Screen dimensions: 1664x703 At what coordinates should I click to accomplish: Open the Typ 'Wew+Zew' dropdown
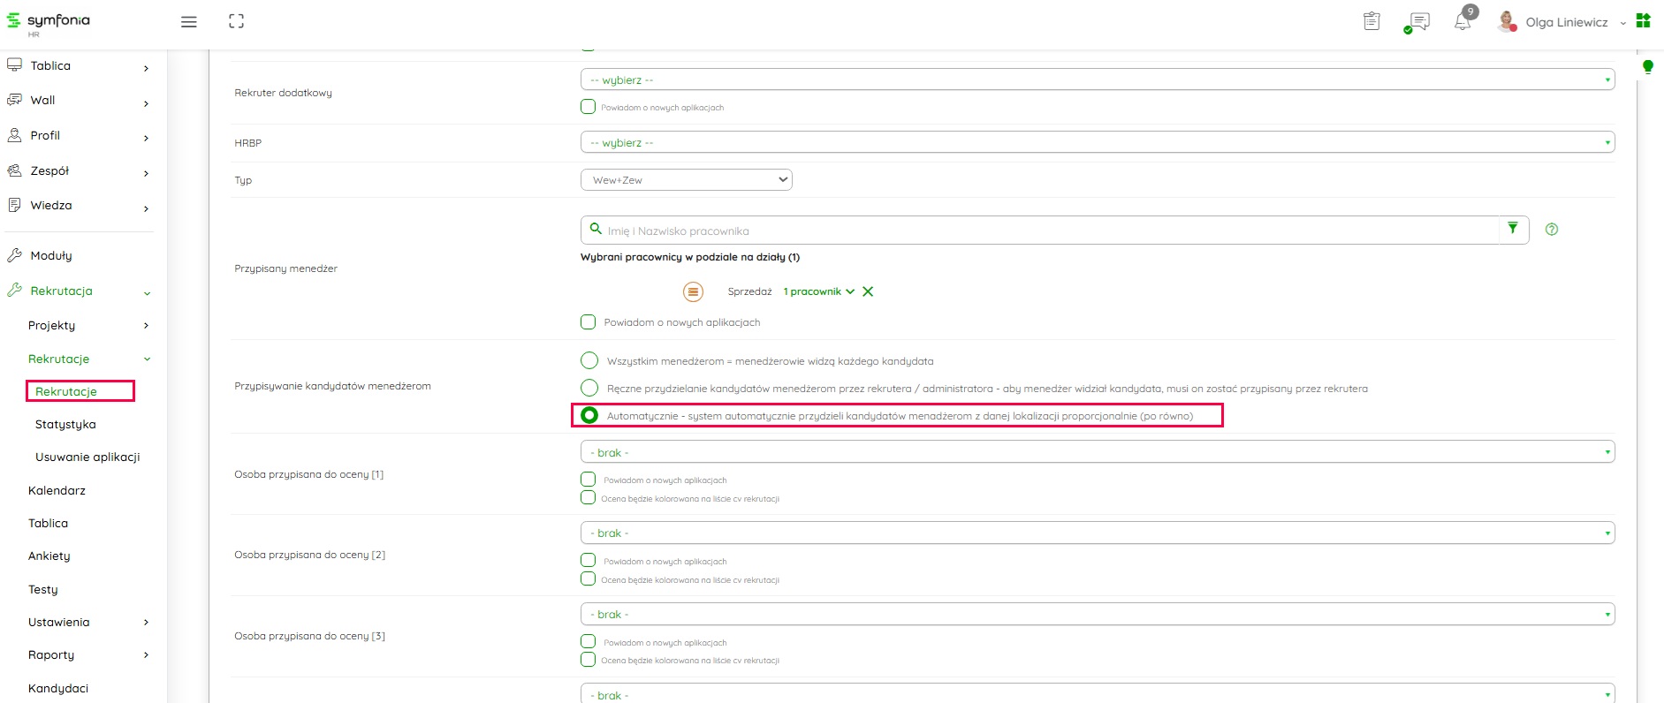(686, 180)
